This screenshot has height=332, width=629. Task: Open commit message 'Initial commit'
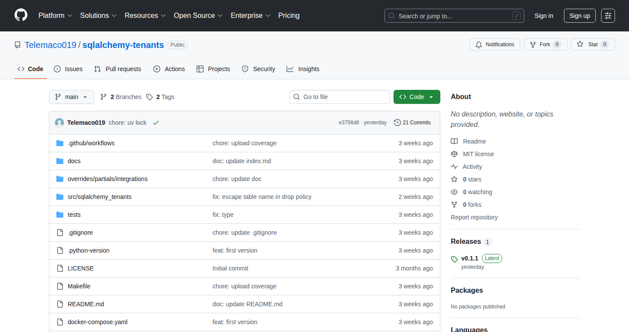(231, 268)
